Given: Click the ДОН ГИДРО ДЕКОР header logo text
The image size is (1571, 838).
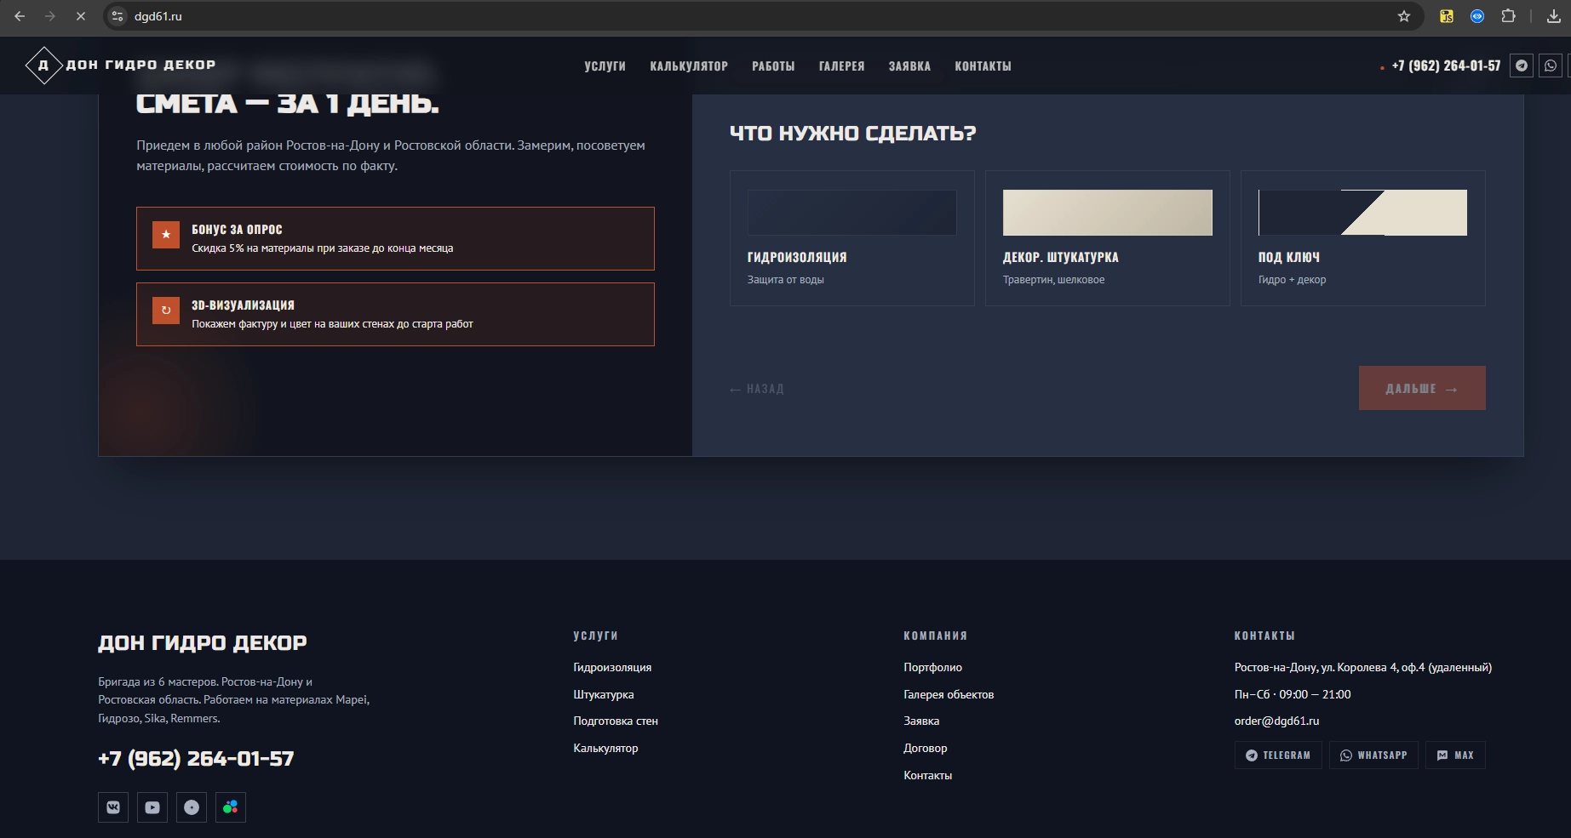Looking at the screenshot, I should pyautogui.click(x=140, y=65).
